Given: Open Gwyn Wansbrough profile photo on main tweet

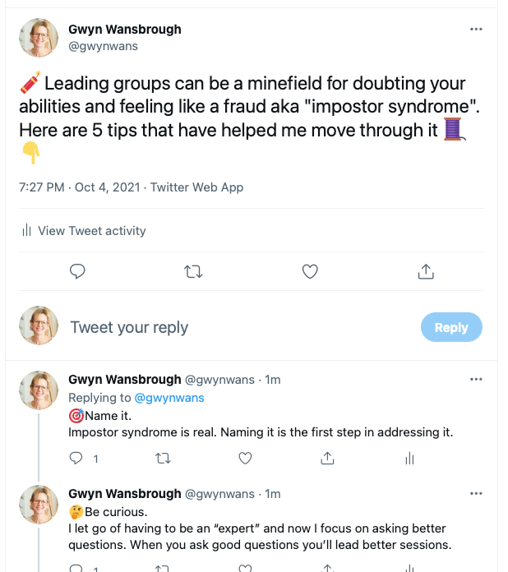Looking at the screenshot, I should click(39, 38).
